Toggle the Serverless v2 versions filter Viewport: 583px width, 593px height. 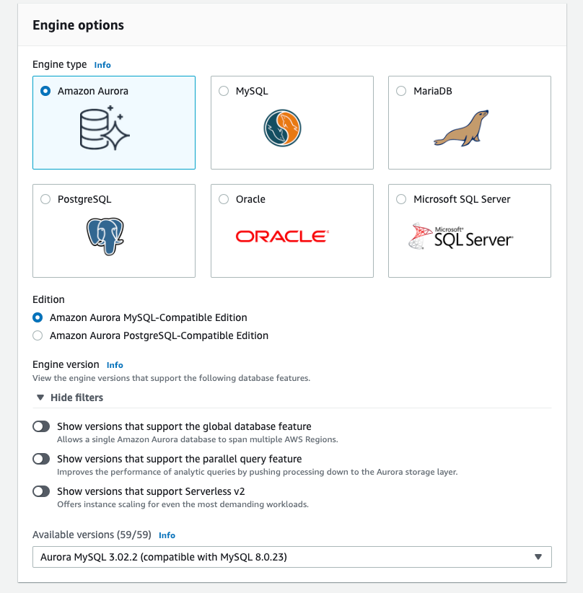point(41,491)
